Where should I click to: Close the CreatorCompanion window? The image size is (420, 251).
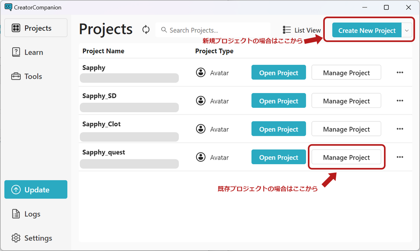click(408, 7)
